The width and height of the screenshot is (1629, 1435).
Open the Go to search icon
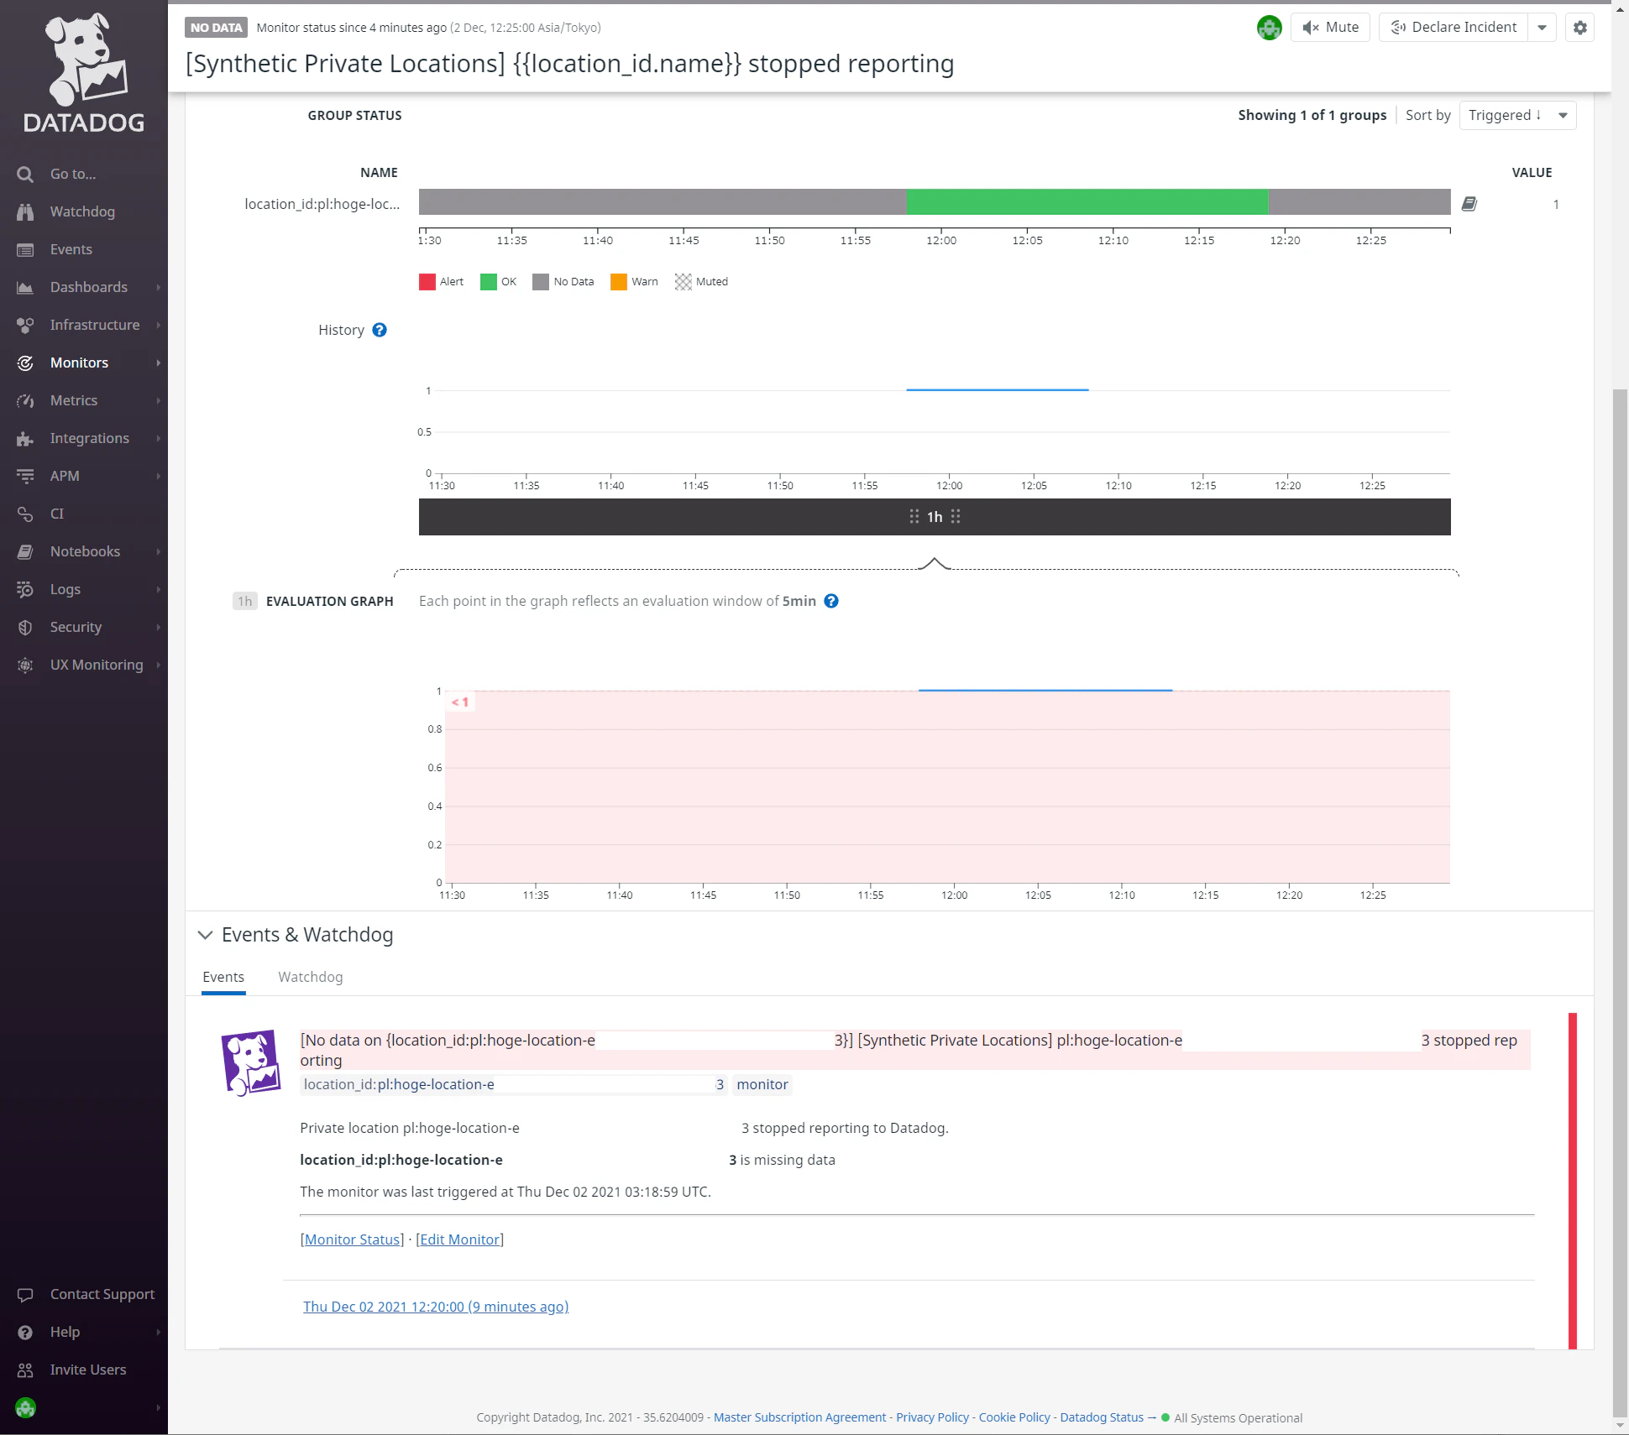[x=25, y=175]
